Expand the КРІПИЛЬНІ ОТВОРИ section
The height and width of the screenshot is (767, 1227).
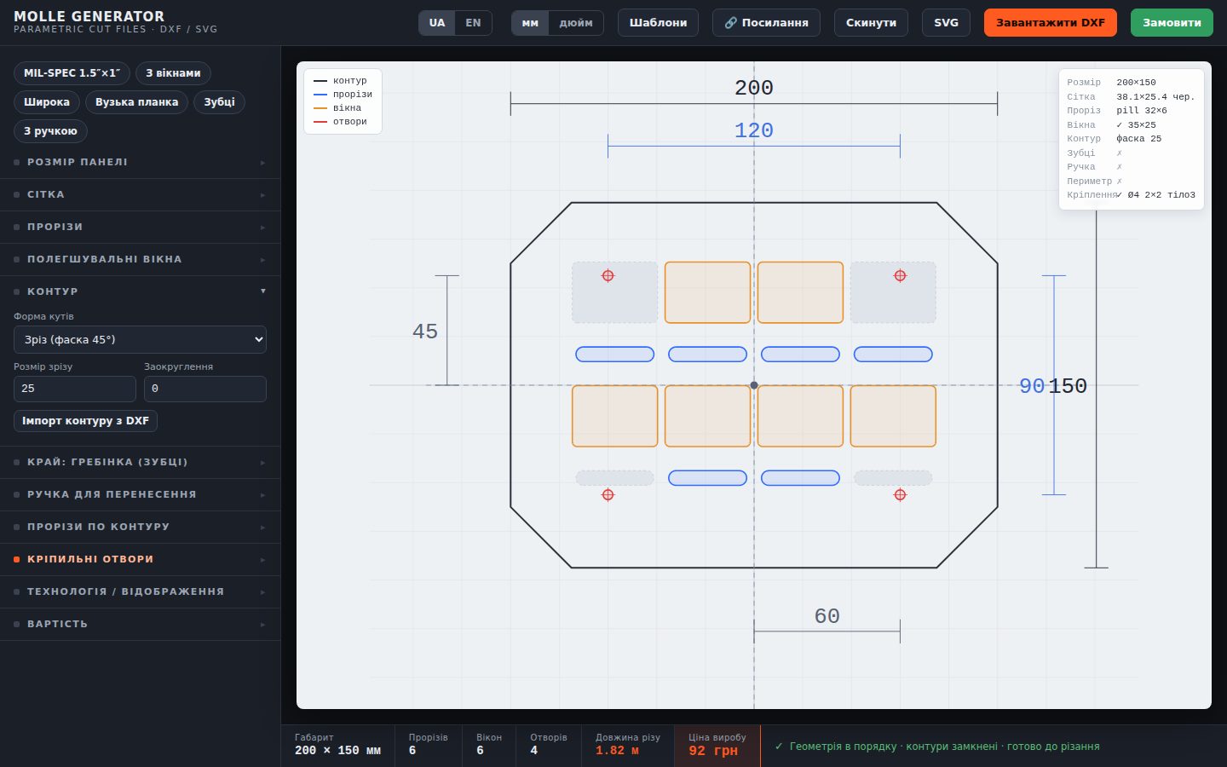point(140,559)
